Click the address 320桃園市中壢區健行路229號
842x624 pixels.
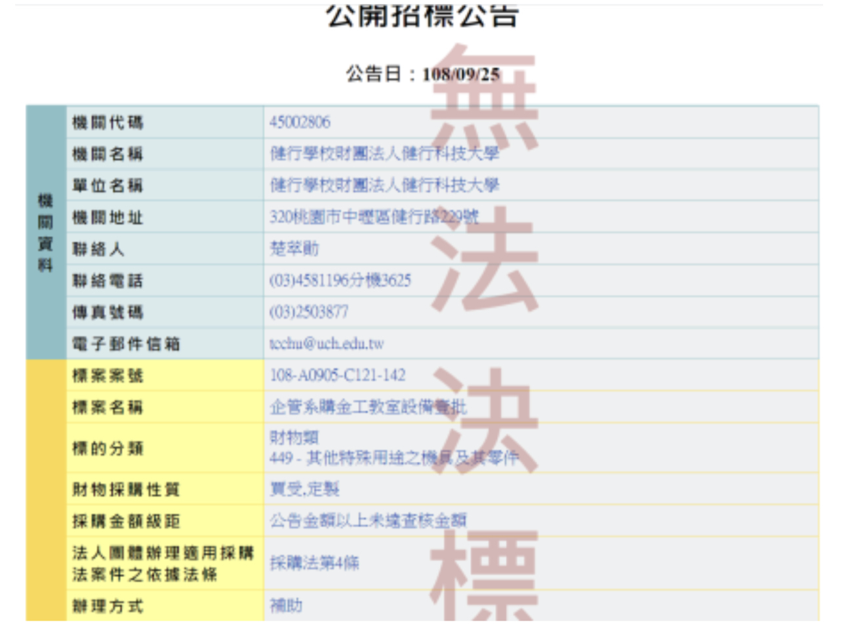[374, 218]
